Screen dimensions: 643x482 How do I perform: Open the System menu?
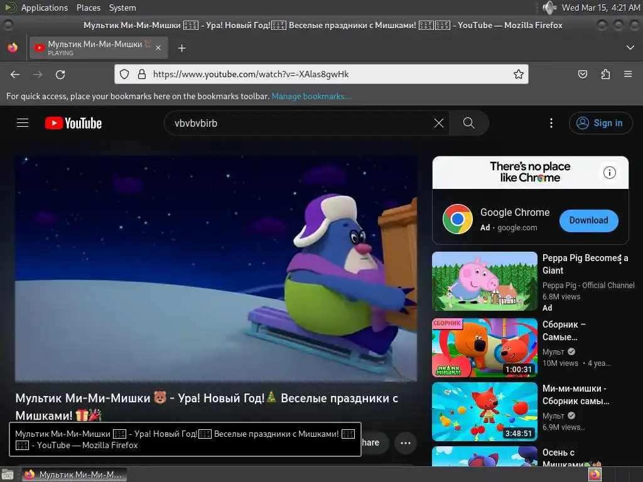pyautogui.click(x=122, y=8)
